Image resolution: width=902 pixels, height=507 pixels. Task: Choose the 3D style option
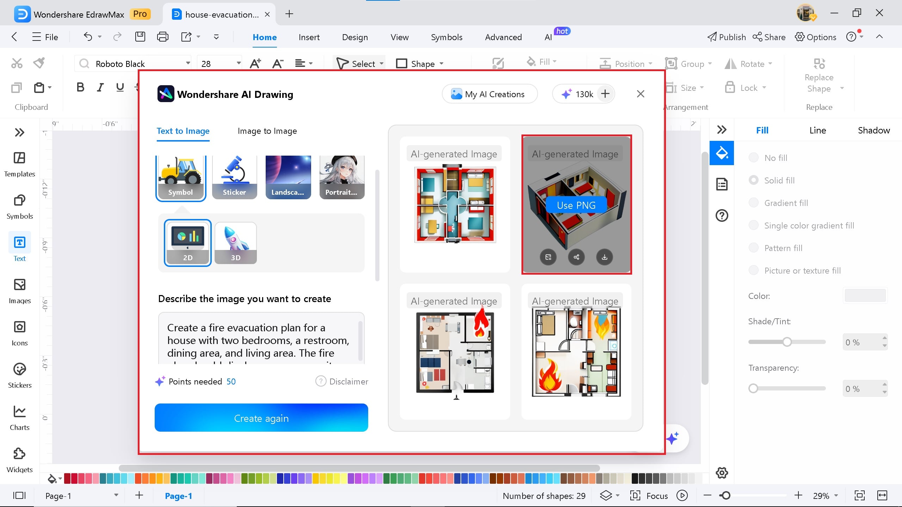(x=236, y=243)
